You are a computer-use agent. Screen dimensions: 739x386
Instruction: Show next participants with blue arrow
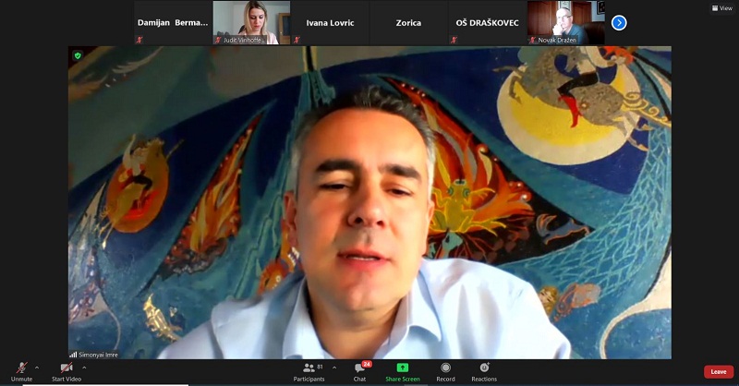tap(619, 22)
